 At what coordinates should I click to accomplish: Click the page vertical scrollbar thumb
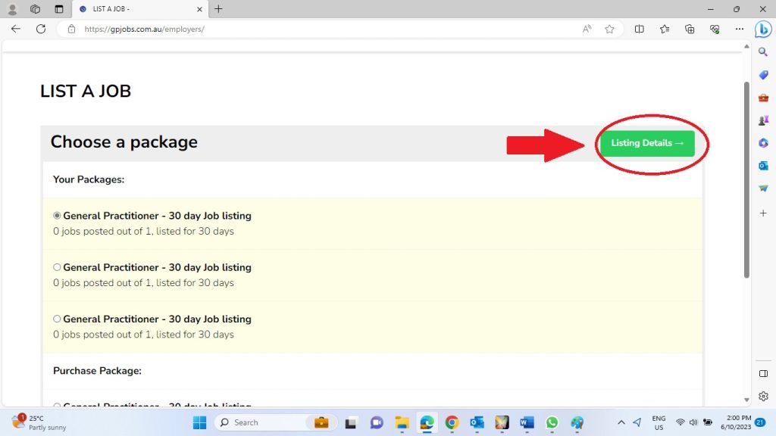(746, 178)
